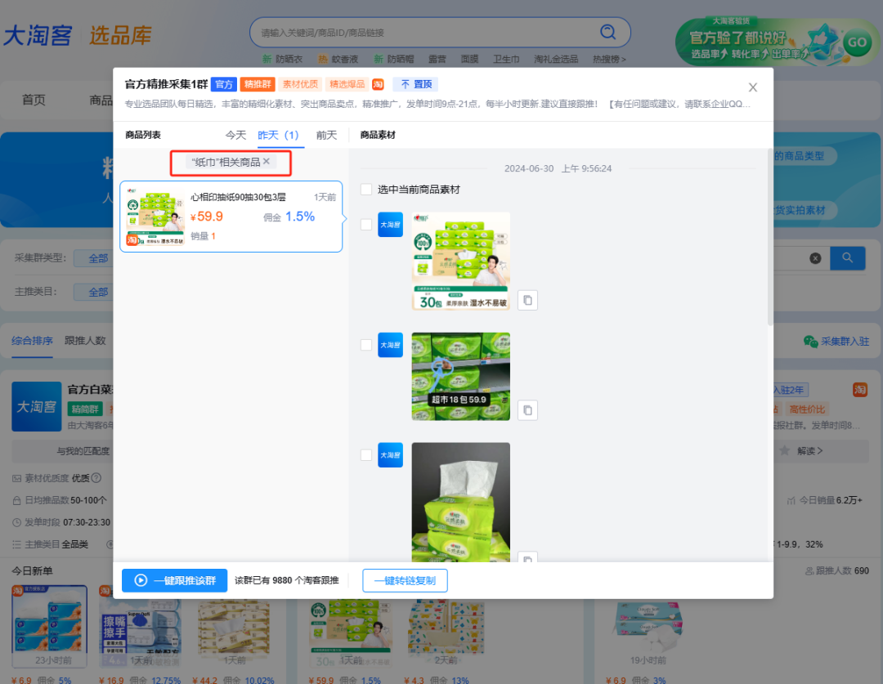The height and width of the screenshot is (684, 883).
Task: Close the 官方精推采集1群 dialog
Action: pyautogui.click(x=752, y=87)
